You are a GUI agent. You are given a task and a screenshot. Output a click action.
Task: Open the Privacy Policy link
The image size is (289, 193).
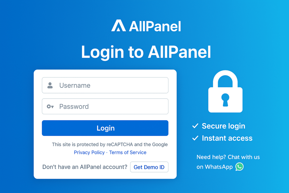(89, 152)
